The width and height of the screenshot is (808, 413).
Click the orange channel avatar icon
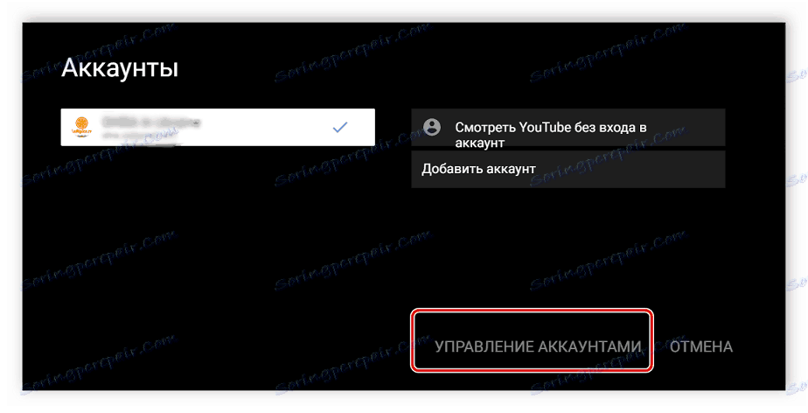82,127
